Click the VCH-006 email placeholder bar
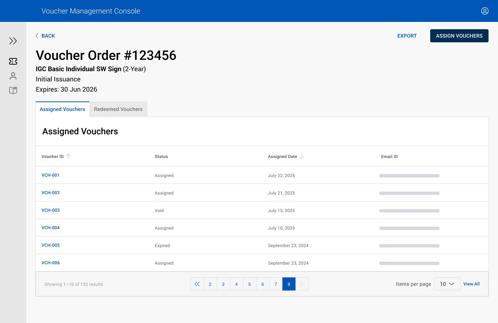This screenshot has width=498, height=323. point(409,263)
